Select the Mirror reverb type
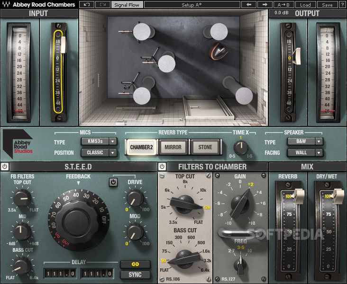This screenshot has width=347, height=284. (x=173, y=147)
